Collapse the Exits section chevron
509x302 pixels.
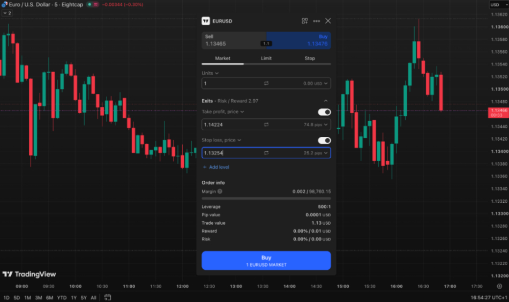[x=326, y=101]
